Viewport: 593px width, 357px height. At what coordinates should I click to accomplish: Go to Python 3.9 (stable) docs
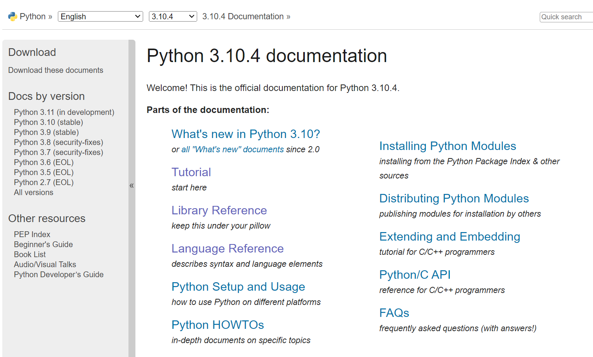point(46,132)
